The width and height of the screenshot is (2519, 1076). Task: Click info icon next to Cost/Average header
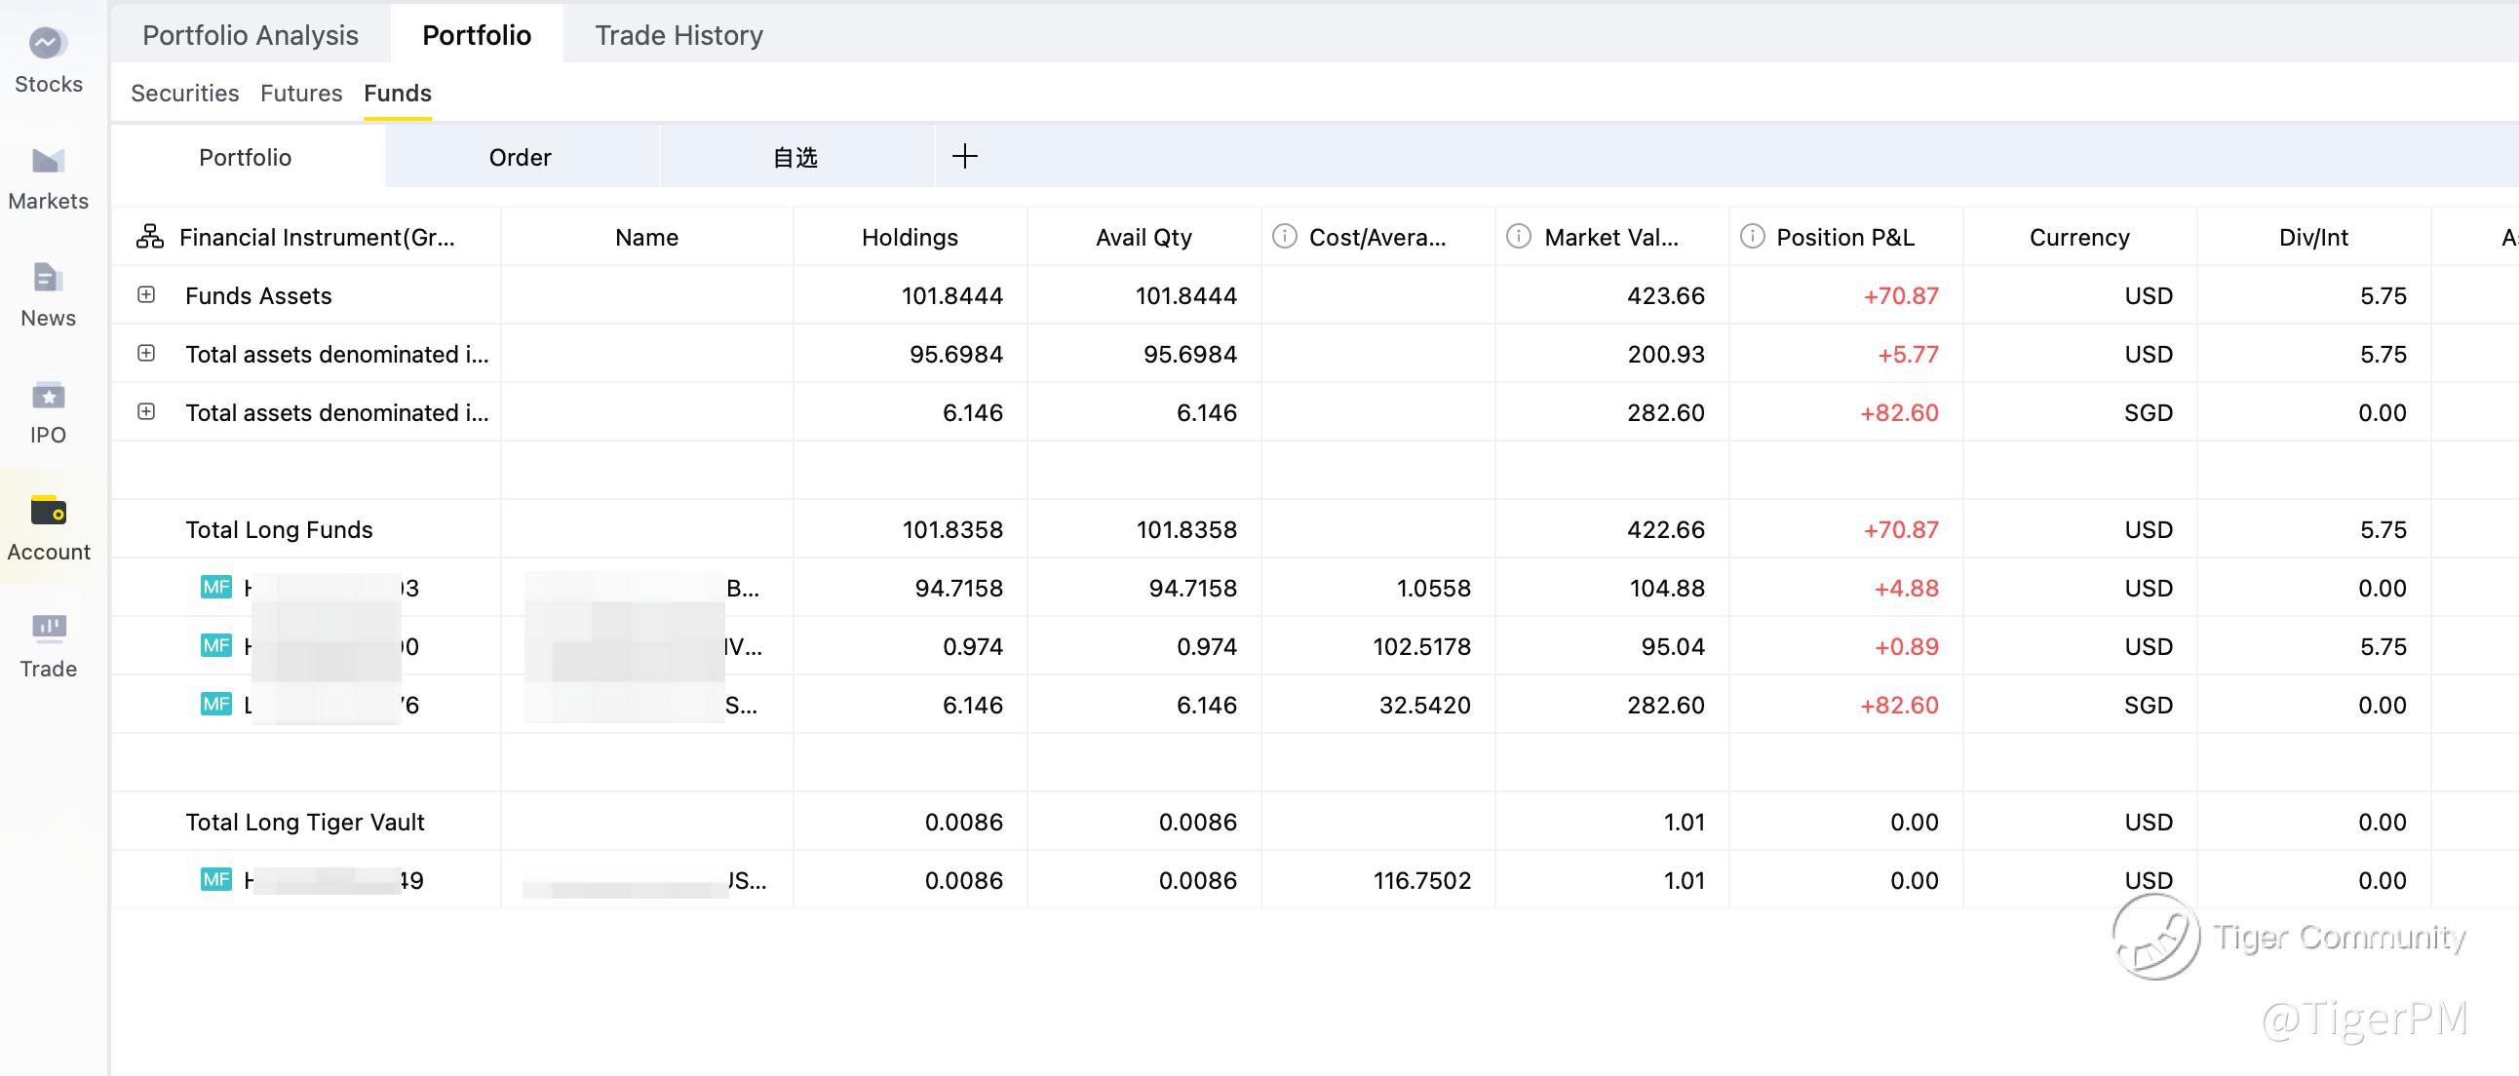[x=1284, y=237]
